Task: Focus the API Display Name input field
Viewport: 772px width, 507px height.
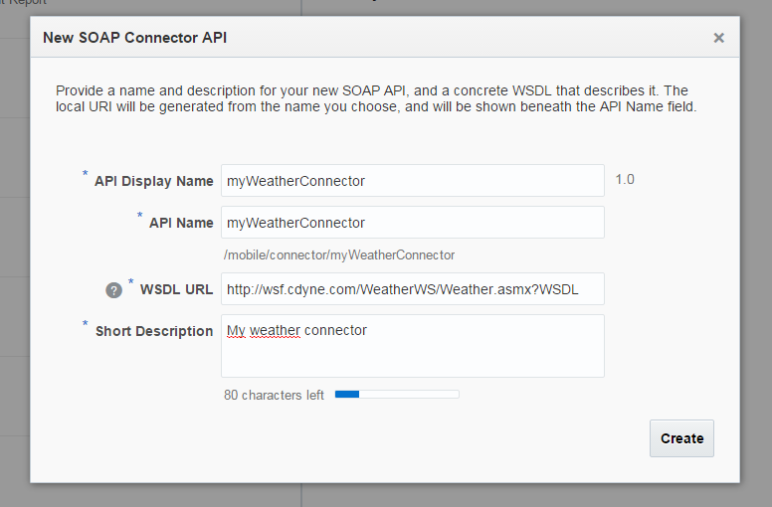Action: tap(412, 181)
